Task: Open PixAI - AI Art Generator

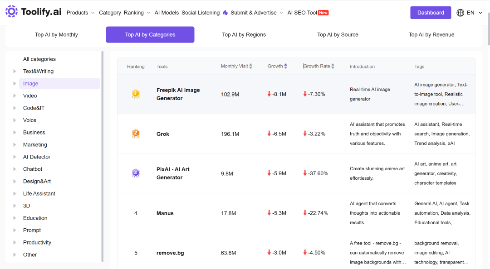Action: [x=173, y=173]
